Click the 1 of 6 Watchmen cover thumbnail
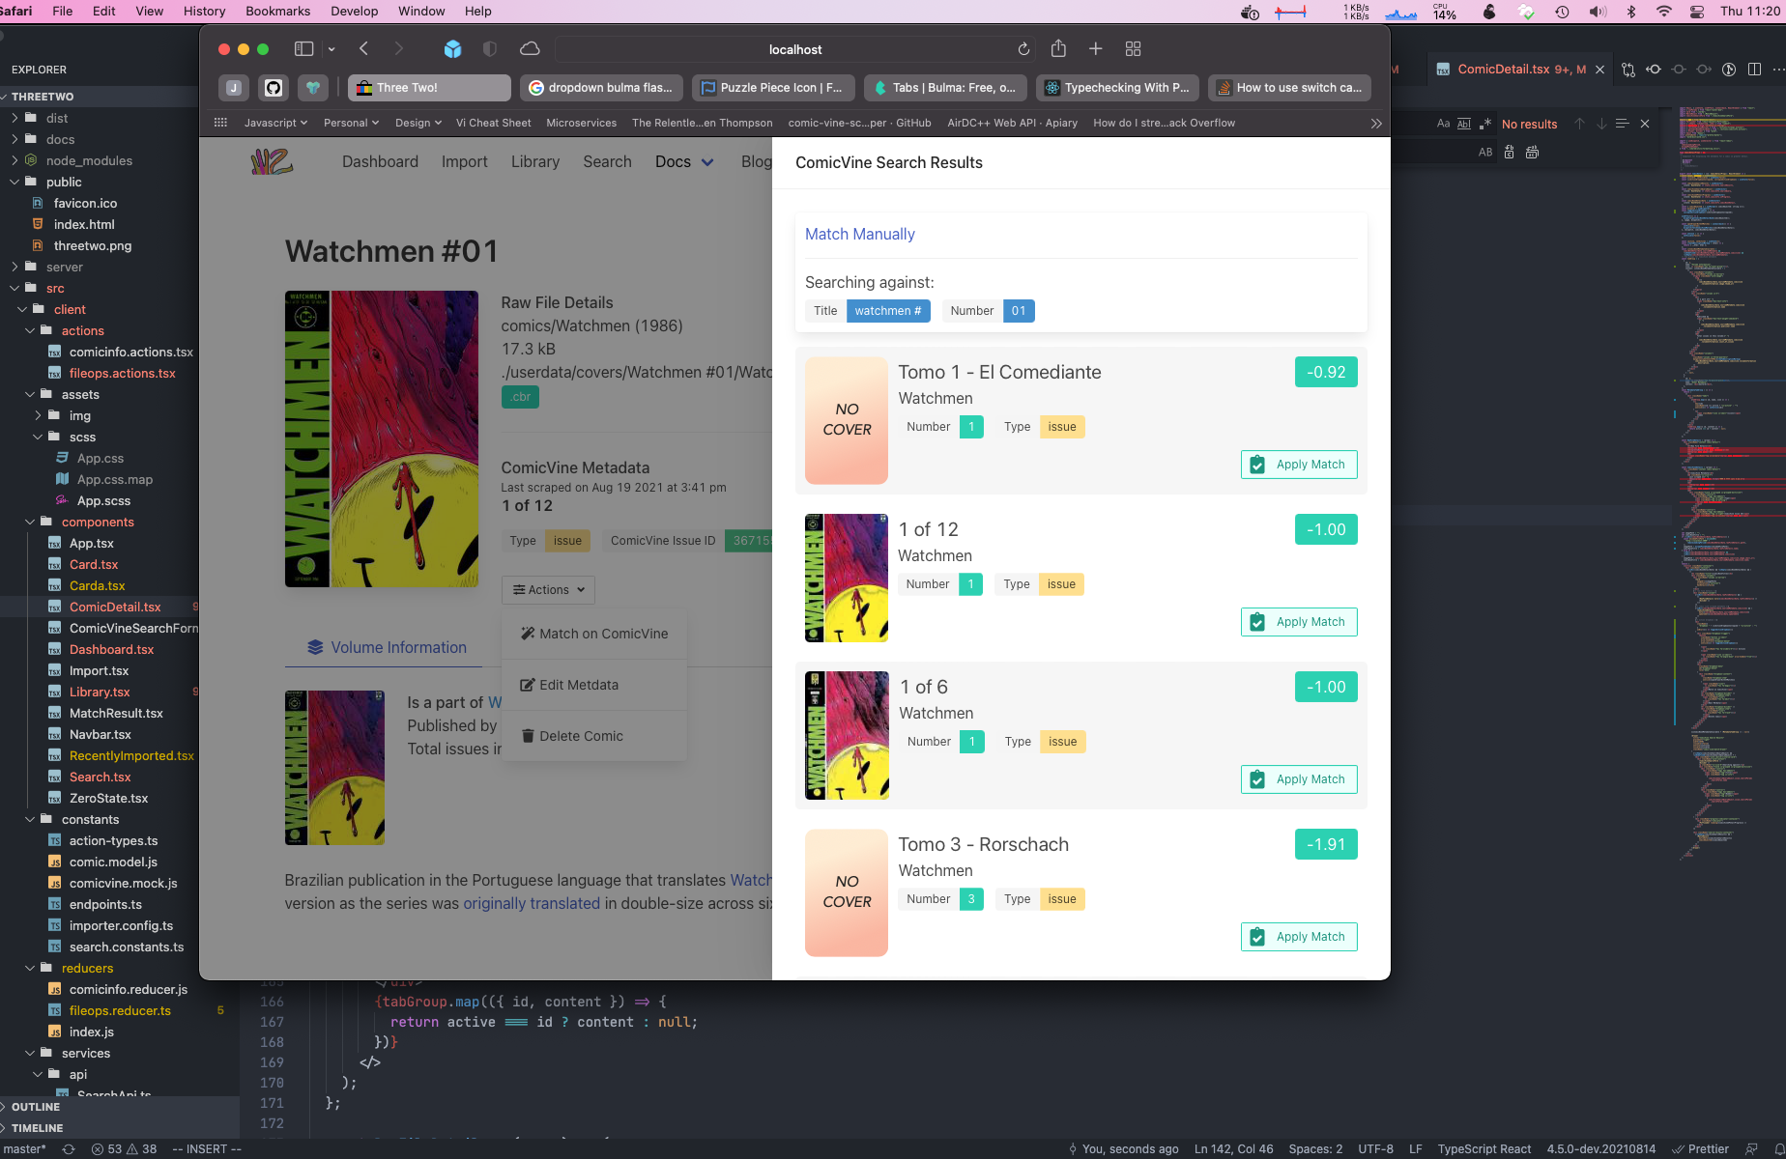The height and width of the screenshot is (1159, 1786). [847, 735]
